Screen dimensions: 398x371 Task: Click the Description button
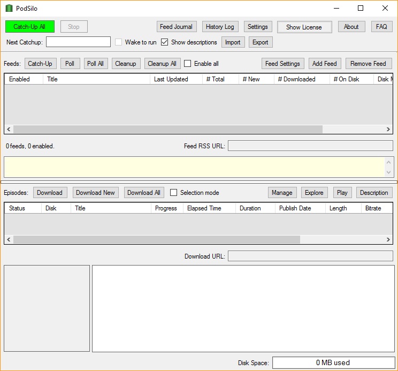click(374, 193)
